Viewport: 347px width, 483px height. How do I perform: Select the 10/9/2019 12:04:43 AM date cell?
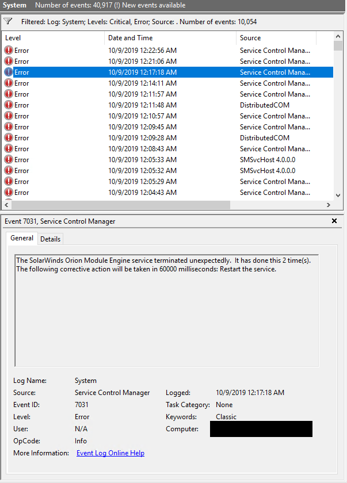[142, 193]
